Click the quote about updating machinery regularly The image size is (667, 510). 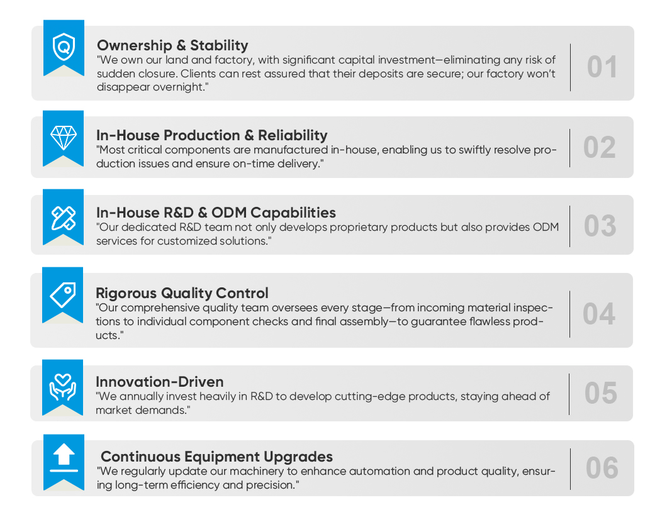[326, 478]
